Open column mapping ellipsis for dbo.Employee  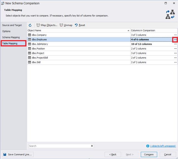coord(175,39)
